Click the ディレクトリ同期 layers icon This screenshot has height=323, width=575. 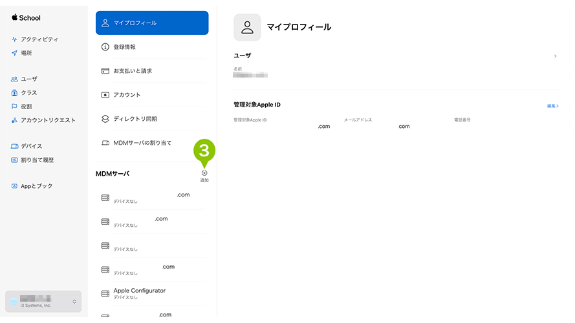coord(105,119)
